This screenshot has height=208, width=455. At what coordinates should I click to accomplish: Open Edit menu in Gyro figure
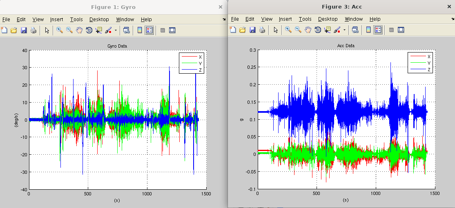[x=21, y=20]
